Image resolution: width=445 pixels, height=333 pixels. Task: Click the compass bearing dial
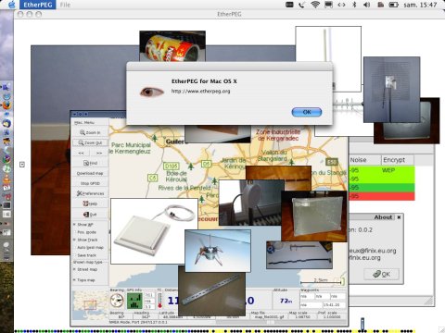[117, 301]
